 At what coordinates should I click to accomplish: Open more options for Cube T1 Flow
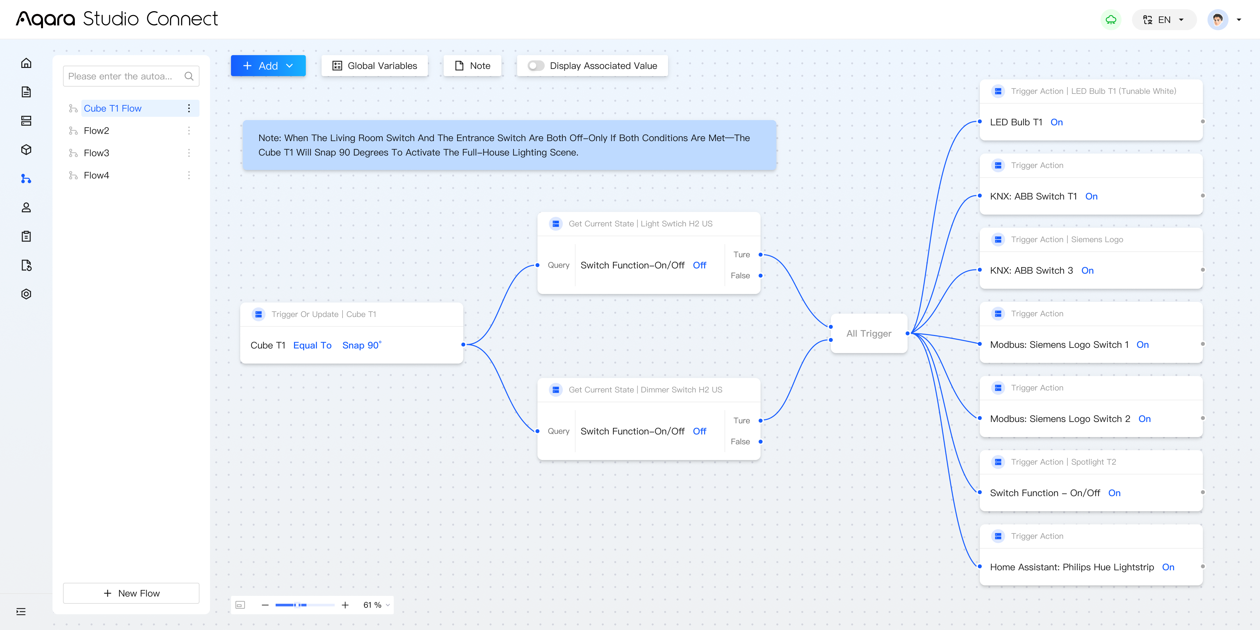189,109
